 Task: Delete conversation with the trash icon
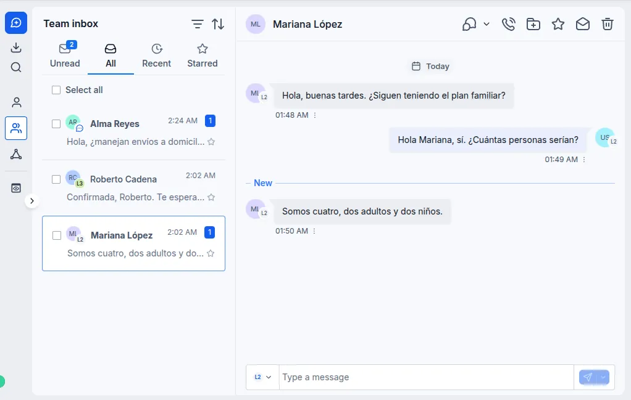pos(608,24)
